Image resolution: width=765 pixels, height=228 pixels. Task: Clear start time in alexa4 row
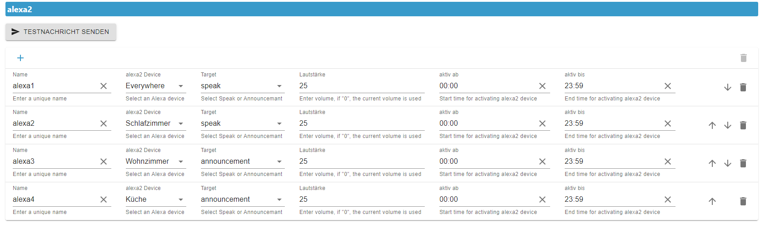542,199
